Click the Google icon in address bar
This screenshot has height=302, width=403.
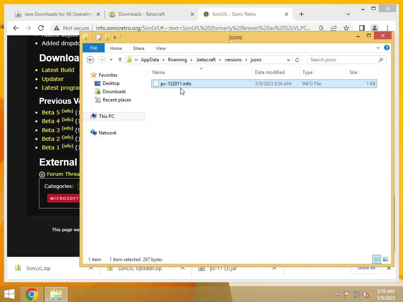point(321,28)
